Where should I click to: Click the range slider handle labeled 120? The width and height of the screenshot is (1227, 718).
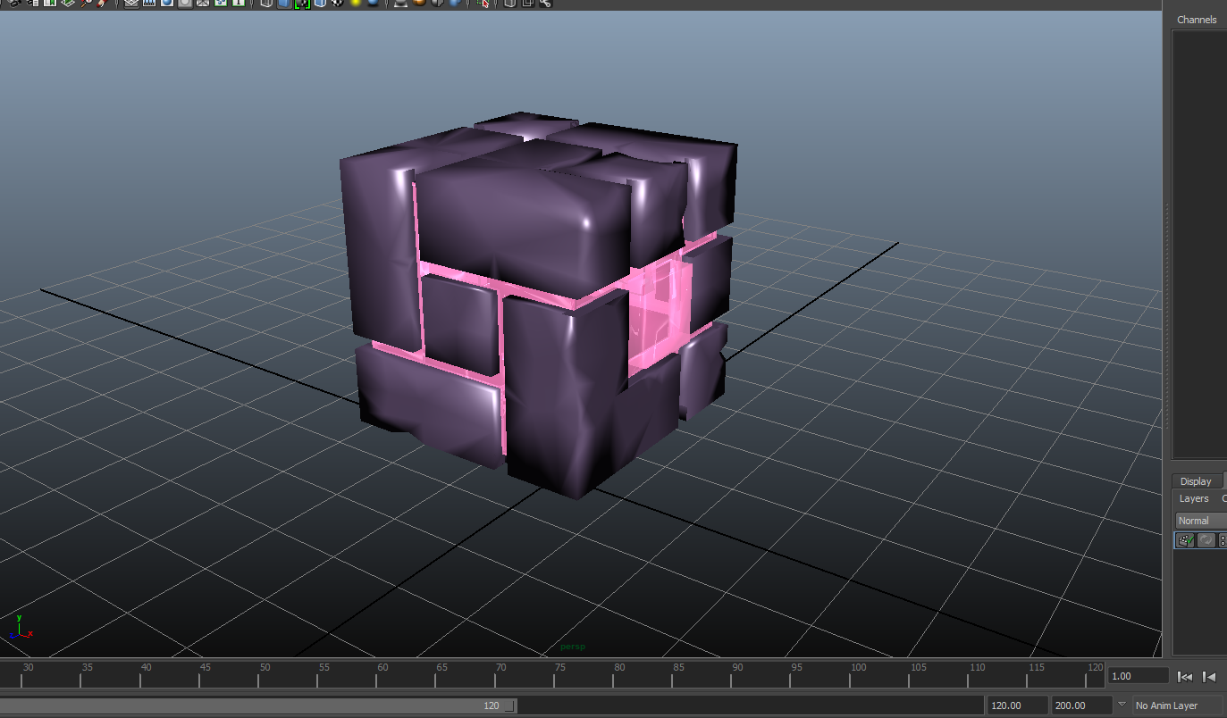[x=509, y=705]
